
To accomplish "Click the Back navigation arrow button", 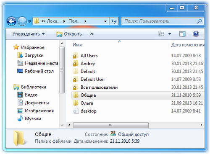I will click(x=11, y=21).
